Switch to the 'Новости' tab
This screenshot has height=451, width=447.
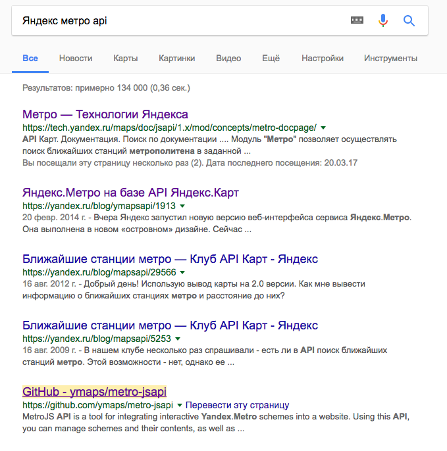(76, 59)
